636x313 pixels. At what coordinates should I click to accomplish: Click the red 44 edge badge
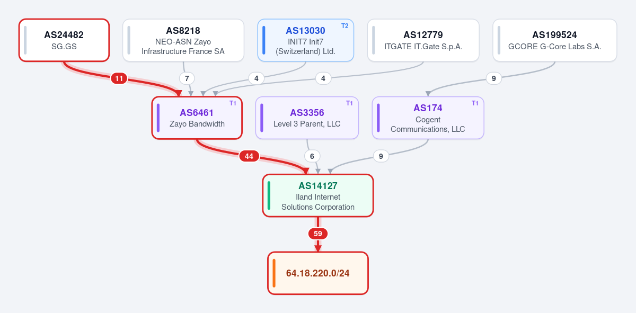249,156
